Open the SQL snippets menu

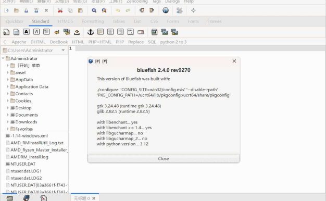coord(152,42)
